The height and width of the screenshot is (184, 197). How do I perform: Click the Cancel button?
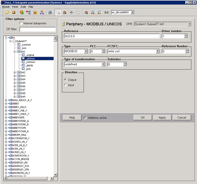pos(182,118)
